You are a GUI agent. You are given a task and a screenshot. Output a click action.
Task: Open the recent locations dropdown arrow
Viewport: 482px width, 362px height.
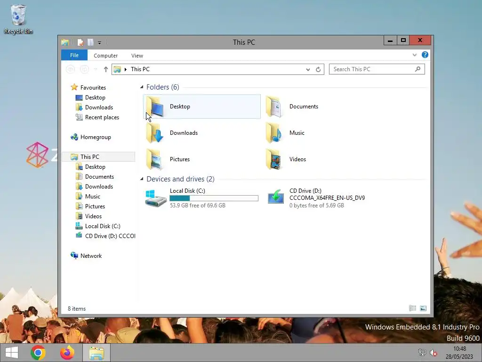pos(95,69)
